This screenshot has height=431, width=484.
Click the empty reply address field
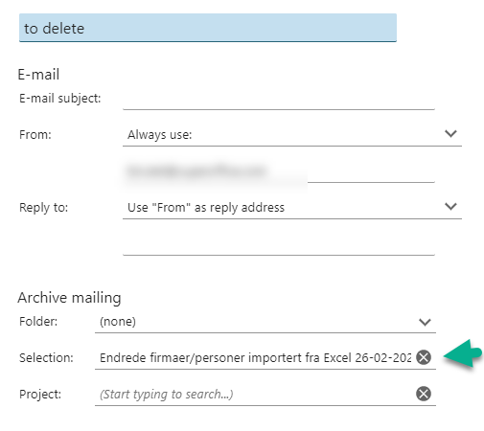pyautogui.click(x=279, y=244)
